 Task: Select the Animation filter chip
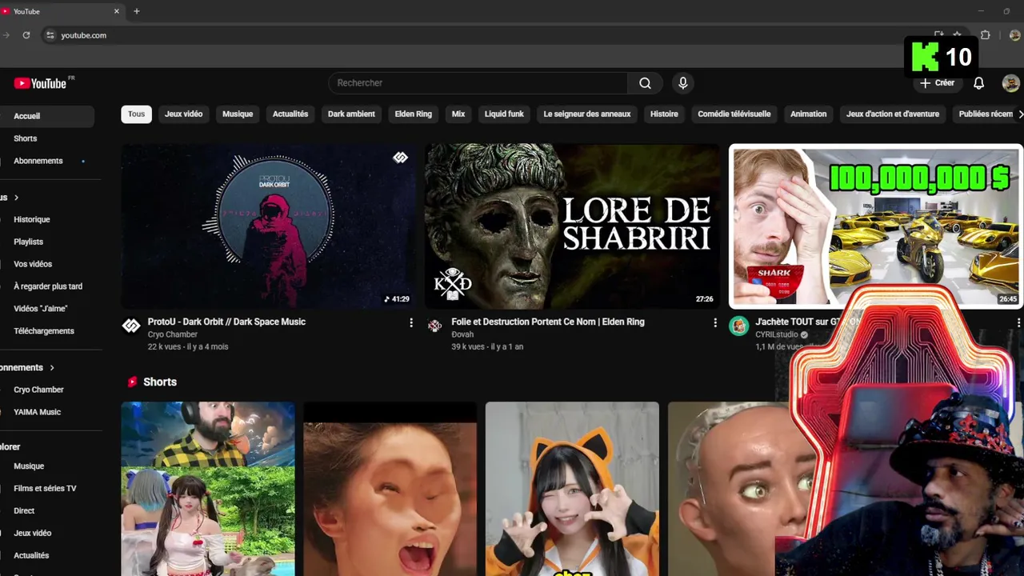click(x=809, y=114)
